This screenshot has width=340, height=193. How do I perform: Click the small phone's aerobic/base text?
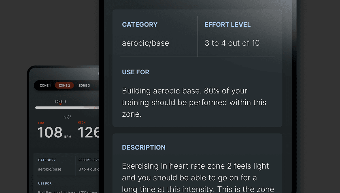point(50,169)
